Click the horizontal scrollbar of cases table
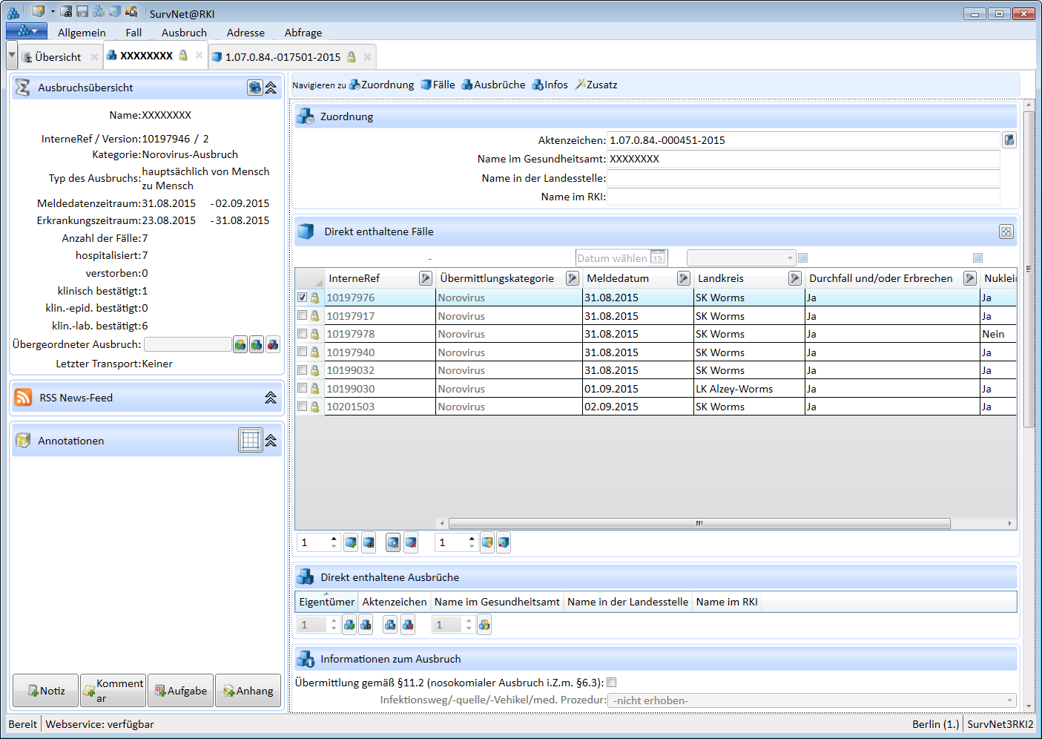The height and width of the screenshot is (739, 1042). click(x=699, y=523)
